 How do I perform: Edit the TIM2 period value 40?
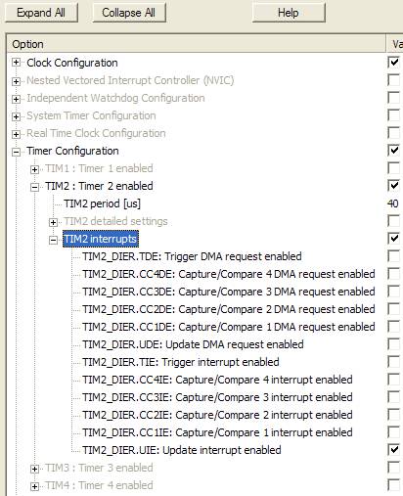[x=393, y=203]
